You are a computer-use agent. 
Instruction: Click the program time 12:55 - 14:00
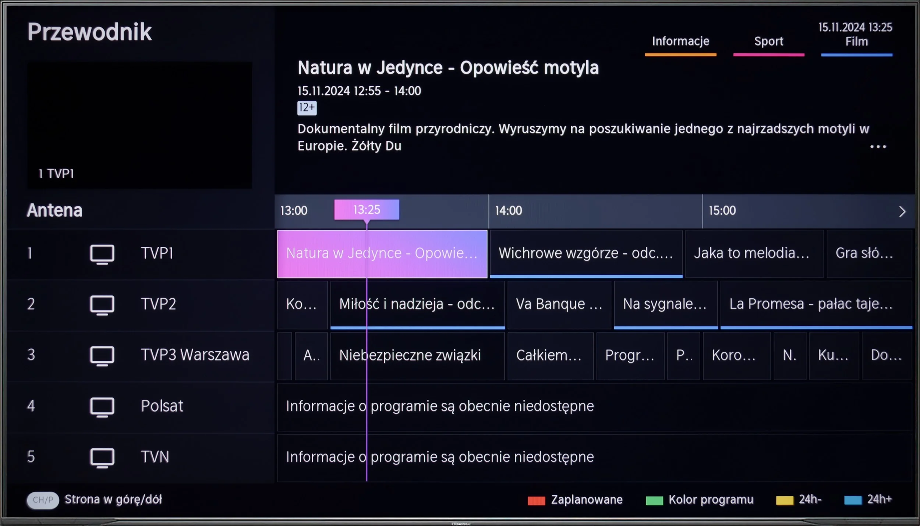(x=387, y=91)
